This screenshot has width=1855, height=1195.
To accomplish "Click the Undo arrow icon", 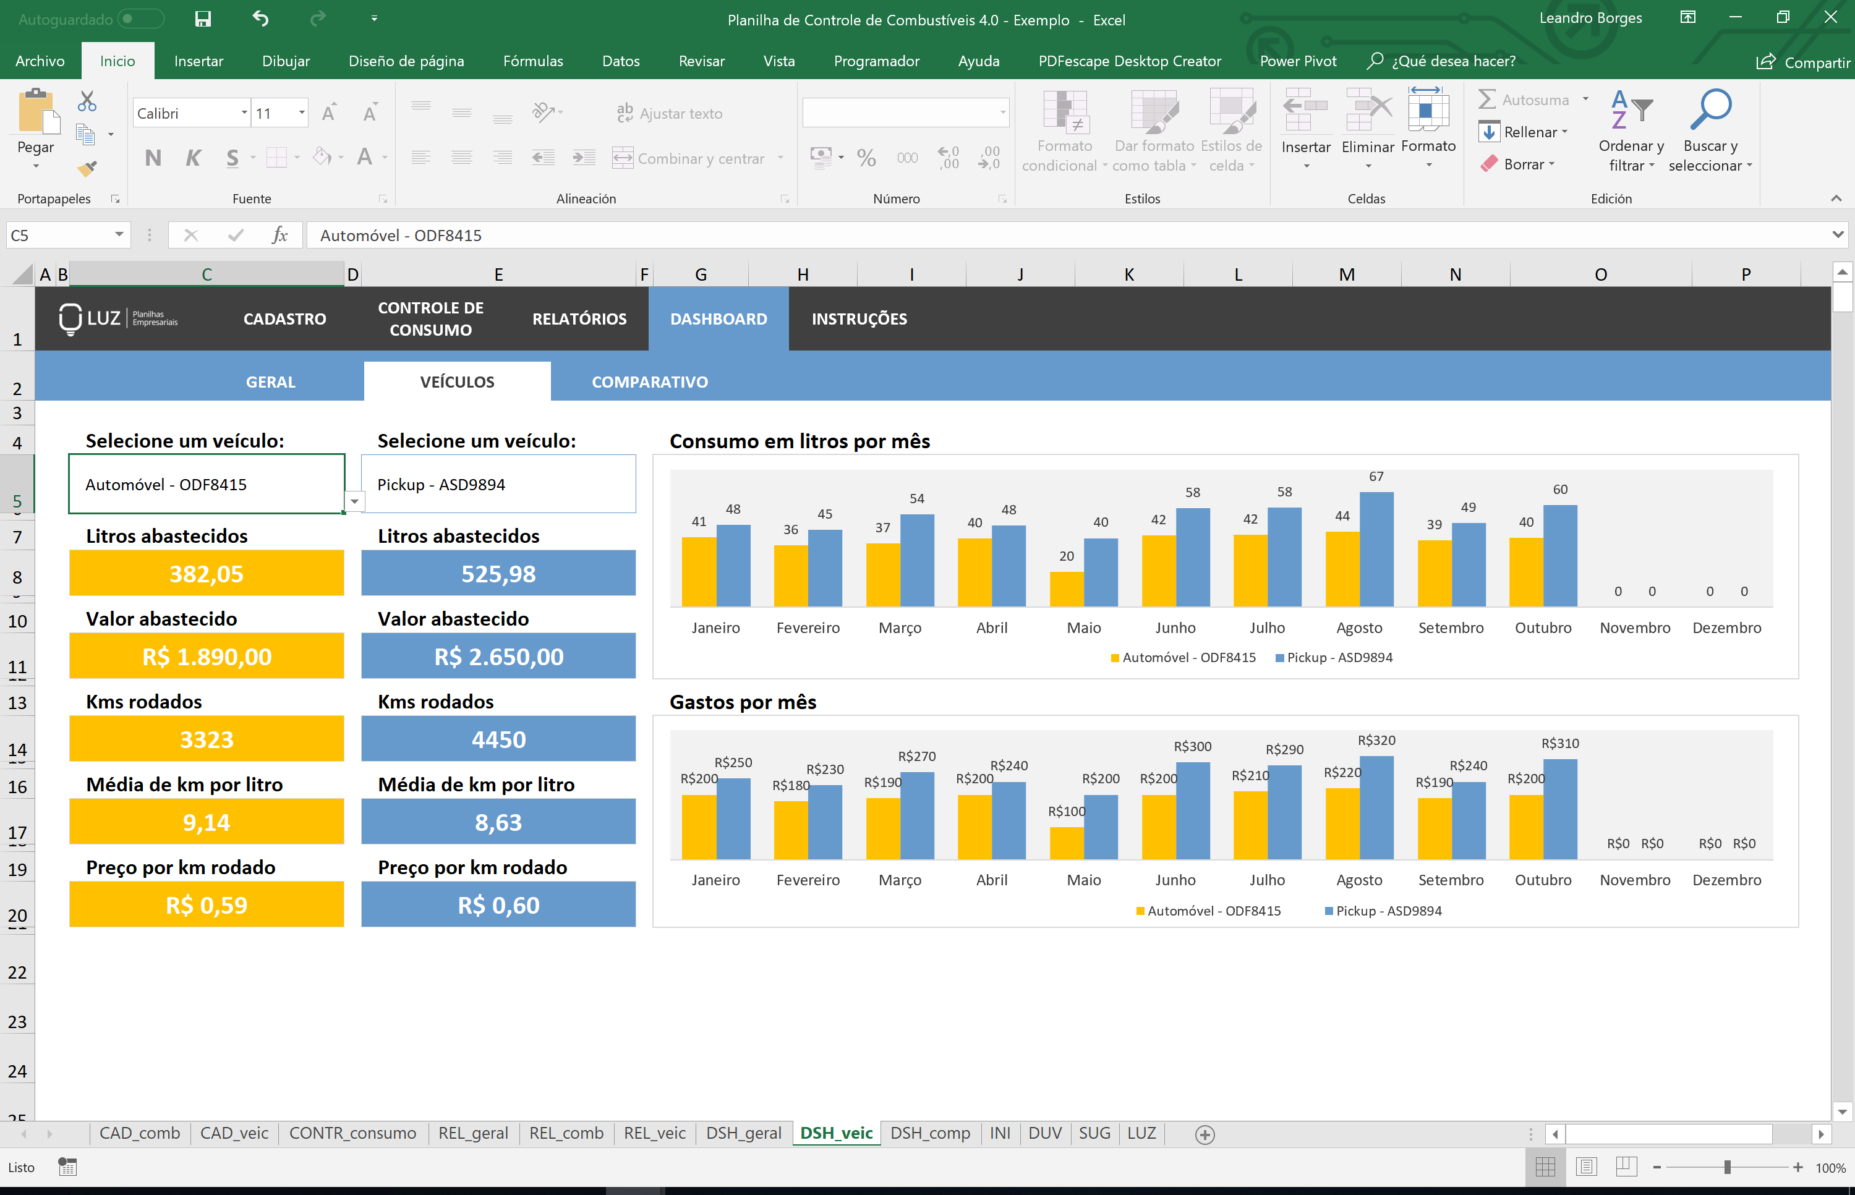I will tap(261, 19).
